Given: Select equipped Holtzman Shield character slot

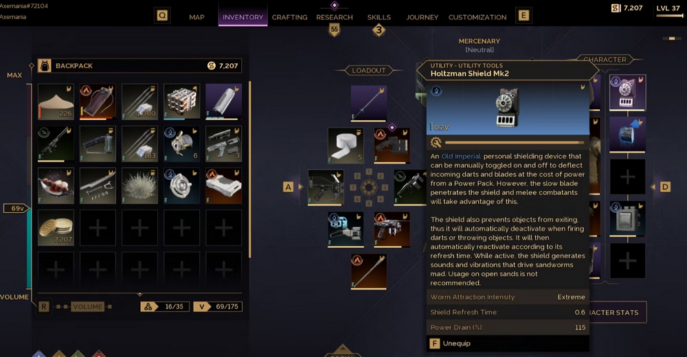Looking at the screenshot, I should [627, 93].
